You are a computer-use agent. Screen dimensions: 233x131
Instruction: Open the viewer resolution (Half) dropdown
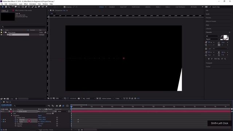(91, 99)
